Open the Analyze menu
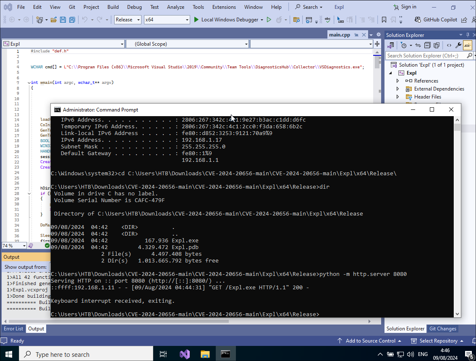 (175, 7)
